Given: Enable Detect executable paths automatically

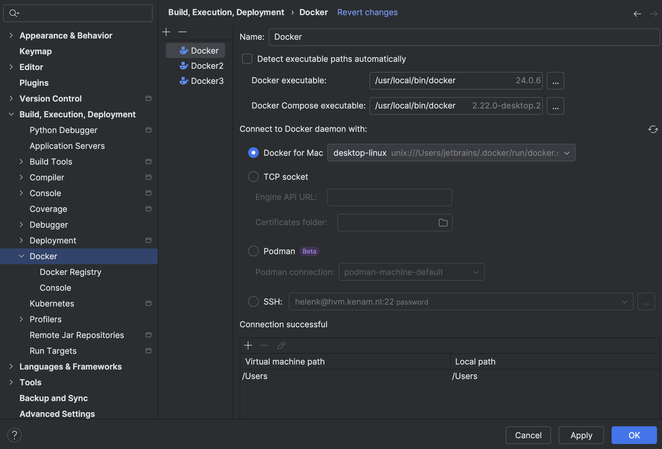Looking at the screenshot, I should click(x=247, y=59).
